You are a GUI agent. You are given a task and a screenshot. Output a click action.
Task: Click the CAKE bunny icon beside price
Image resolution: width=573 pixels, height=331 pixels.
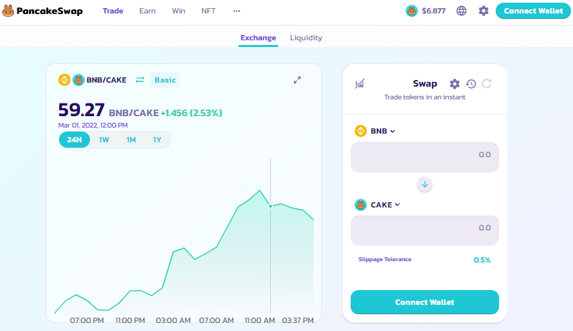[412, 11]
